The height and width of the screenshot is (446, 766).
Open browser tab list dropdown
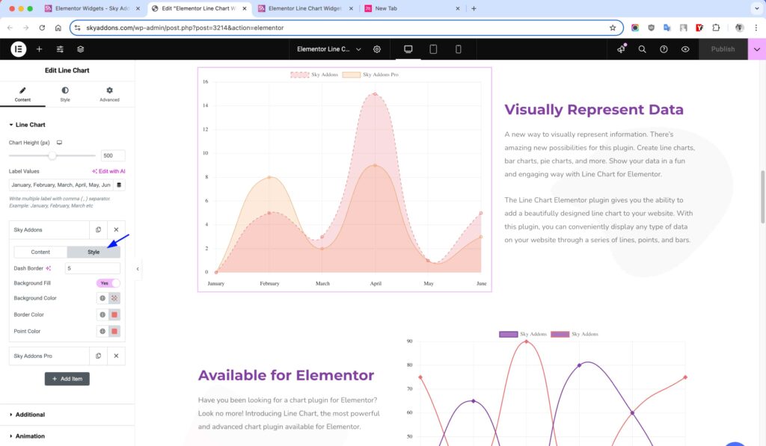(x=757, y=8)
